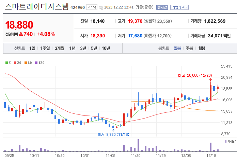Click the 선차트 line chart label
The height and width of the screenshot is (163, 237).
(x=20, y=48)
